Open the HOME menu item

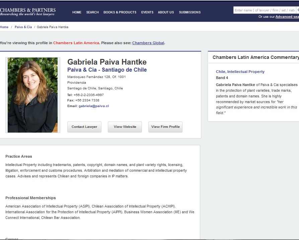pos(77,12)
